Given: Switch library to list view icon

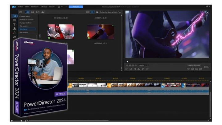Looking at the screenshot, I should click(88, 12).
